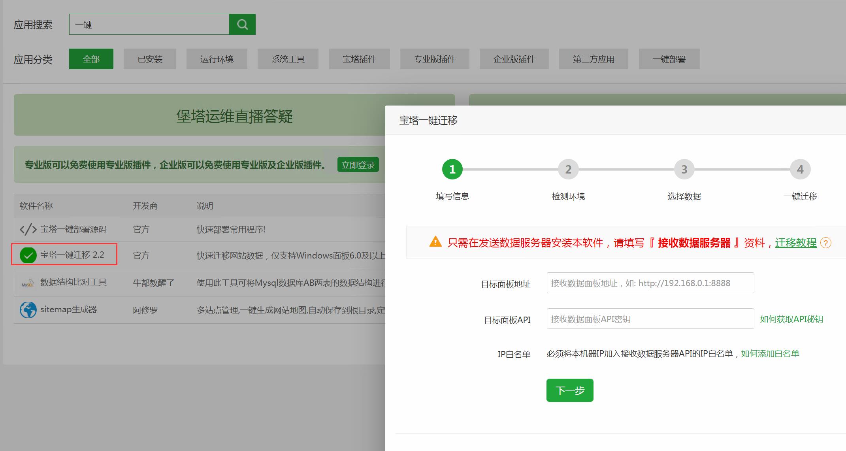Open the 如何获取API秘钥 link
The width and height of the screenshot is (846, 451).
[x=791, y=319]
